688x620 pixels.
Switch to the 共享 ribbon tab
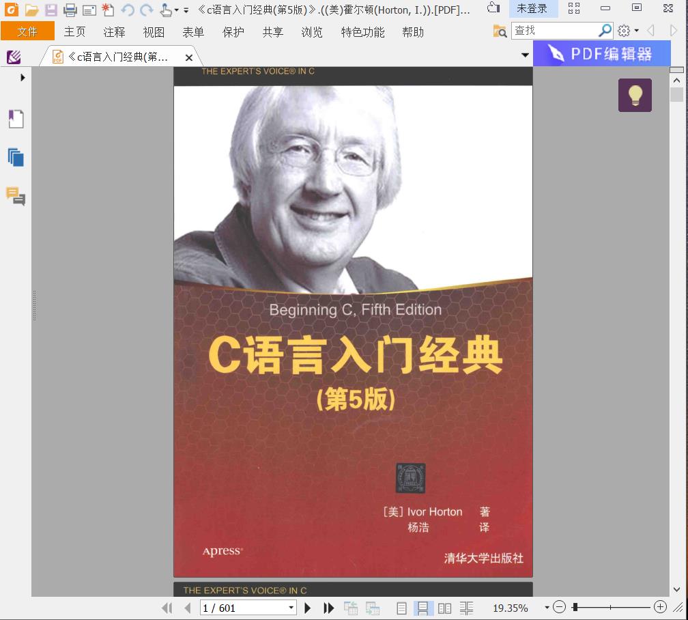[x=272, y=31]
